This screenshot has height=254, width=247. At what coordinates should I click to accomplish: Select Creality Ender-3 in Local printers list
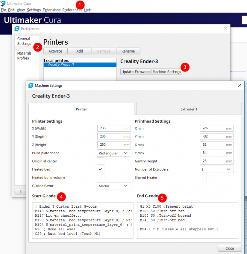(x=80, y=65)
